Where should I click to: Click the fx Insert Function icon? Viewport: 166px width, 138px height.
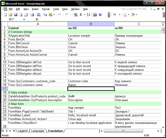(37, 20)
